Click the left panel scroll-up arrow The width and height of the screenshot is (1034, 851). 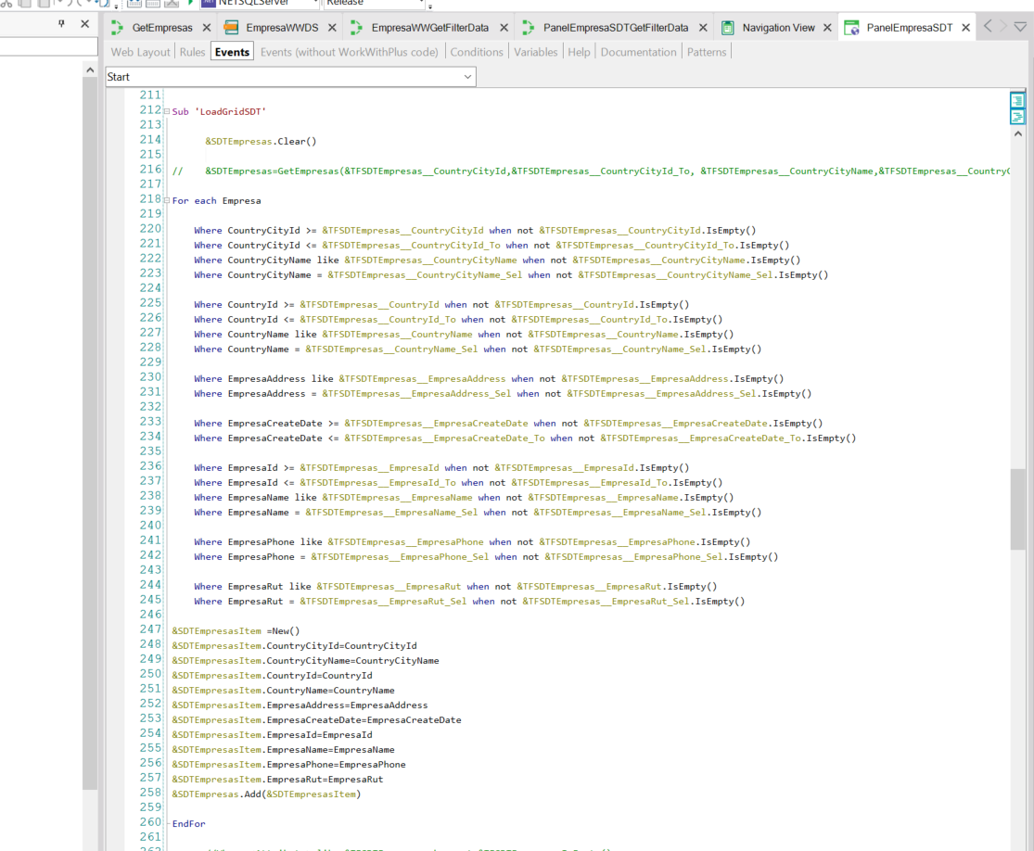pos(90,70)
